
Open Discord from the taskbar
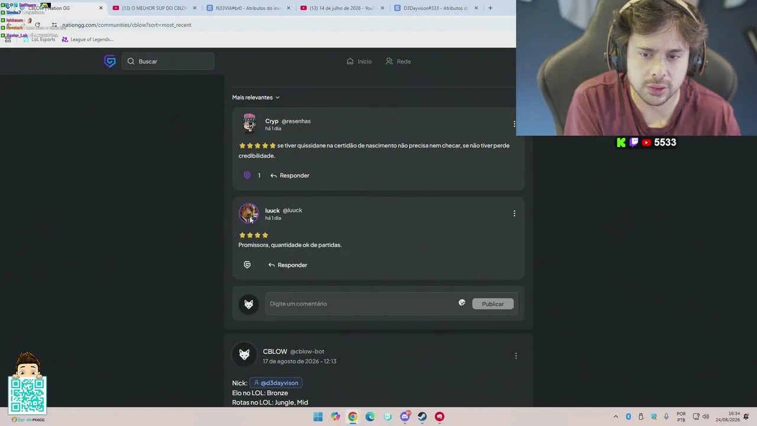(405, 417)
